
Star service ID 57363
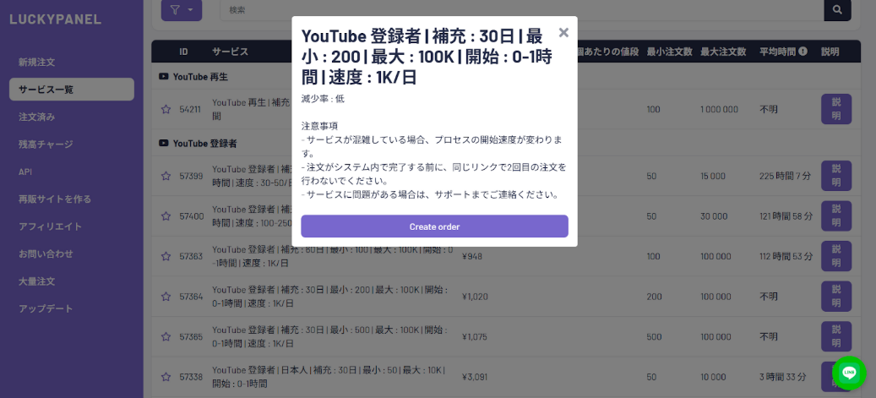166,256
